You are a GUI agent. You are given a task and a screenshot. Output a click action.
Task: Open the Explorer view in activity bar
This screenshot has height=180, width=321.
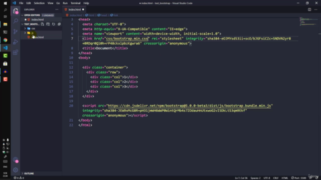pos(16,10)
